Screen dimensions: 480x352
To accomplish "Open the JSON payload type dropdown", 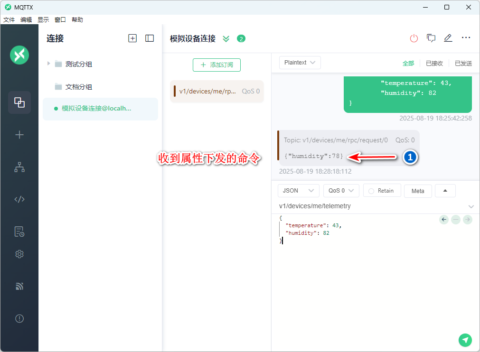I will (x=298, y=191).
